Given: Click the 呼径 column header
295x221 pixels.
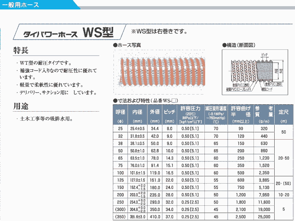Looking at the screenshot, I should (x=120, y=114).
